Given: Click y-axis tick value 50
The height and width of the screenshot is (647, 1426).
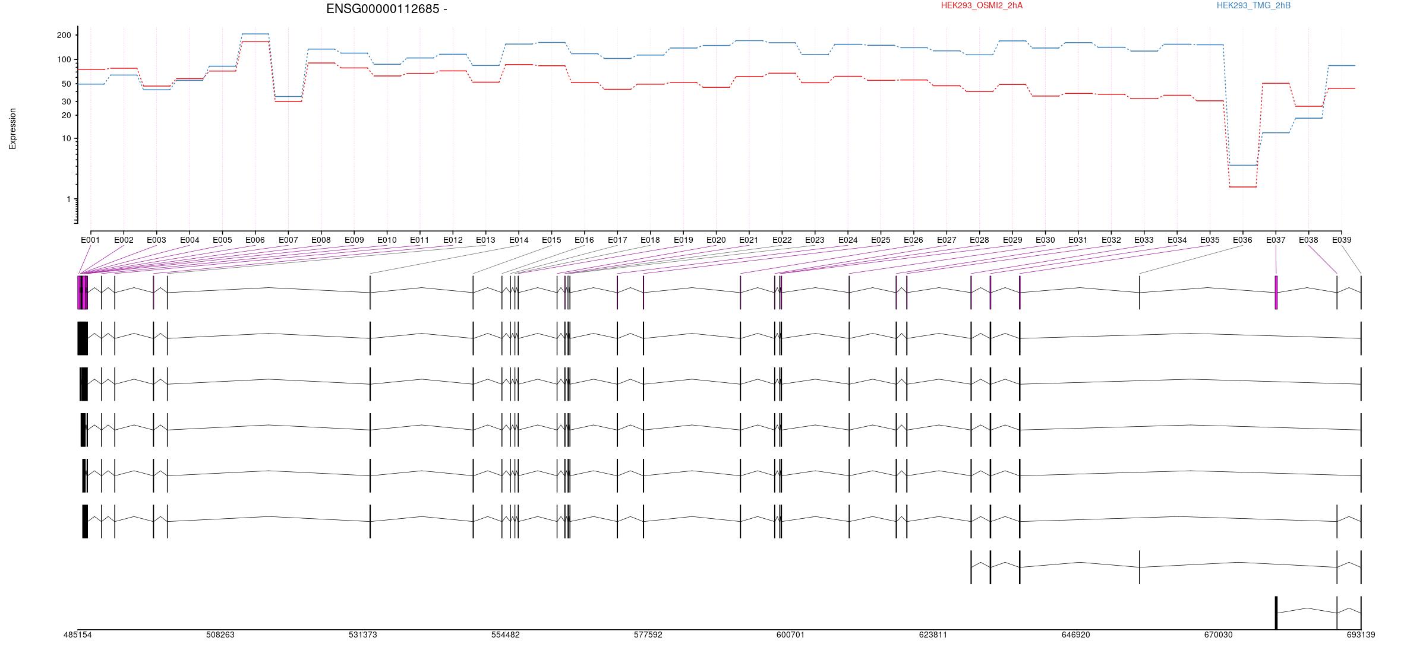Looking at the screenshot, I should (66, 84).
